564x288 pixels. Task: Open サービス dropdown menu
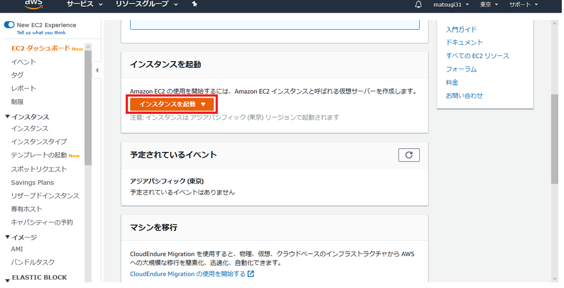coord(85,4)
